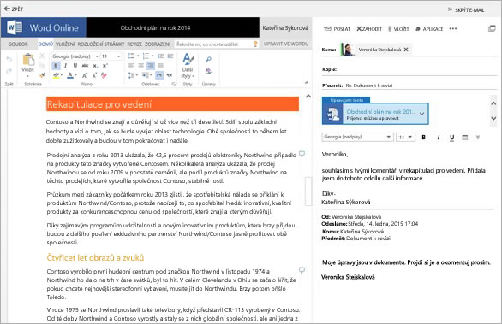
Task: Toggle Underline in the Word ribbon
Action: 75,66
